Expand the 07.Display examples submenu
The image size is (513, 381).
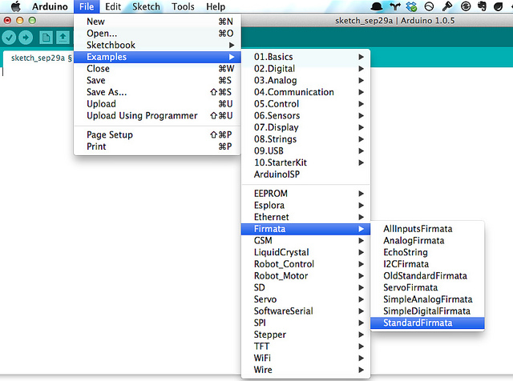(x=305, y=127)
